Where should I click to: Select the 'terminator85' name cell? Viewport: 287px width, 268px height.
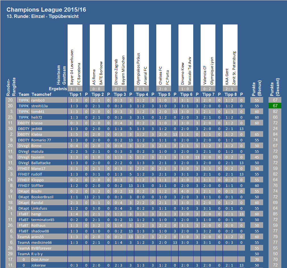[49, 220]
